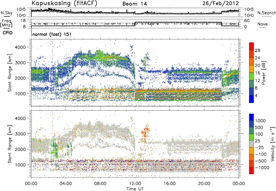Select the bright blue bottom power colorbar swatch
Image resolution: width=276 pixels, height=191 pixels.
tap(252, 99)
